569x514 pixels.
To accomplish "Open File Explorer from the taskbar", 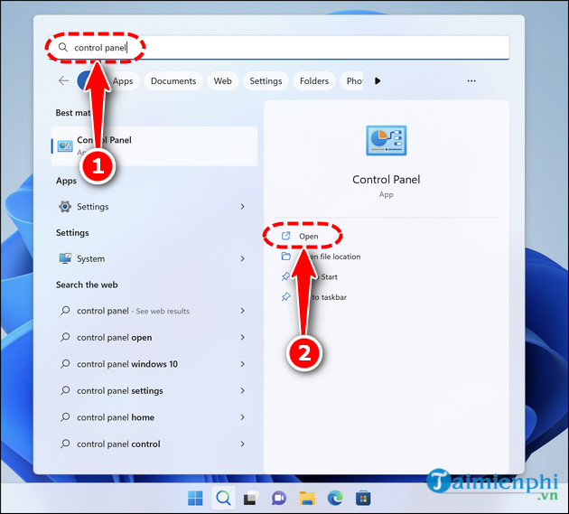I will [x=307, y=498].
